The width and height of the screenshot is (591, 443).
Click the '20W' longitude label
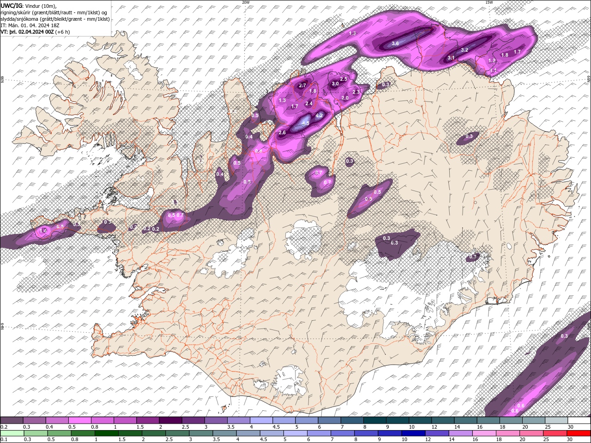246,2
